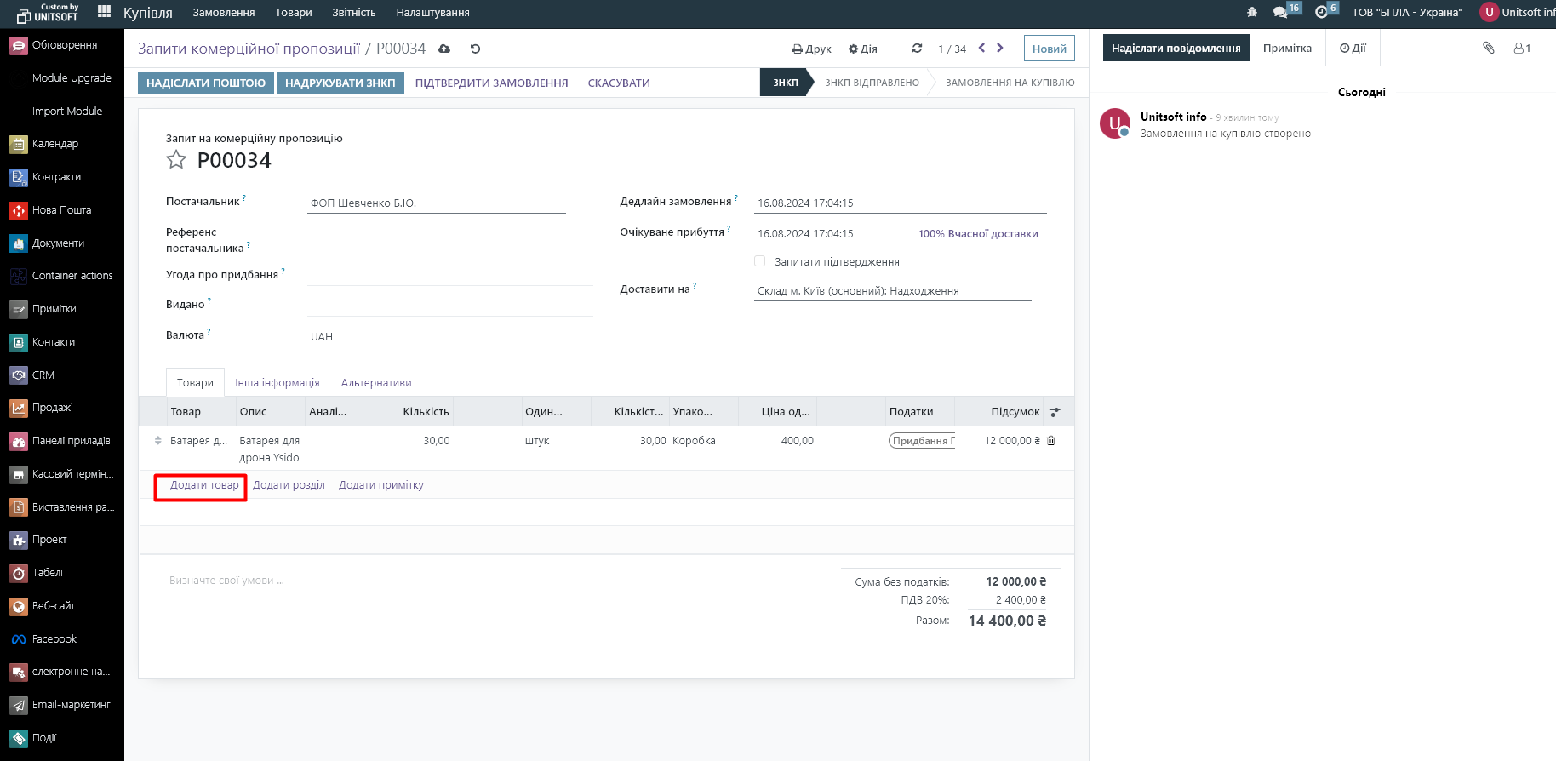
Task: Open the attachments paperclip icon
Action: [1488, 49]
